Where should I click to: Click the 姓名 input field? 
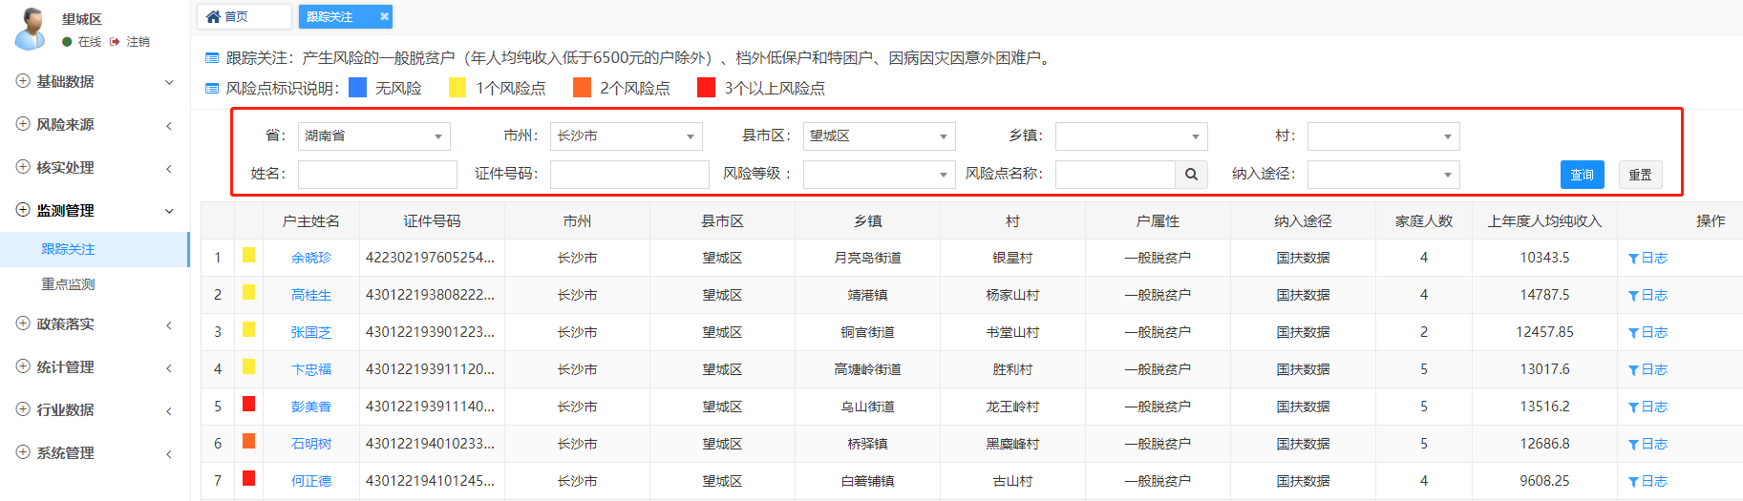tap(377, 175)
